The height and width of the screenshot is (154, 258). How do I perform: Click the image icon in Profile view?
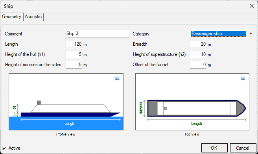click(x=117, y=78)
